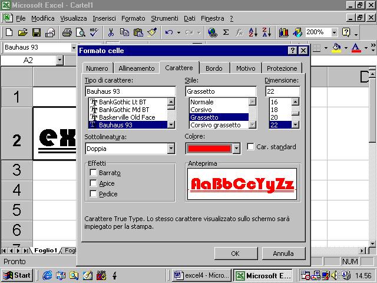The height and width of the screenshot is (283, 377).
Task: Choose Baskerville Old Face font
Action: (x=128, y=117)
